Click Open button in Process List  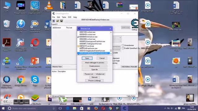pos(87,58)
